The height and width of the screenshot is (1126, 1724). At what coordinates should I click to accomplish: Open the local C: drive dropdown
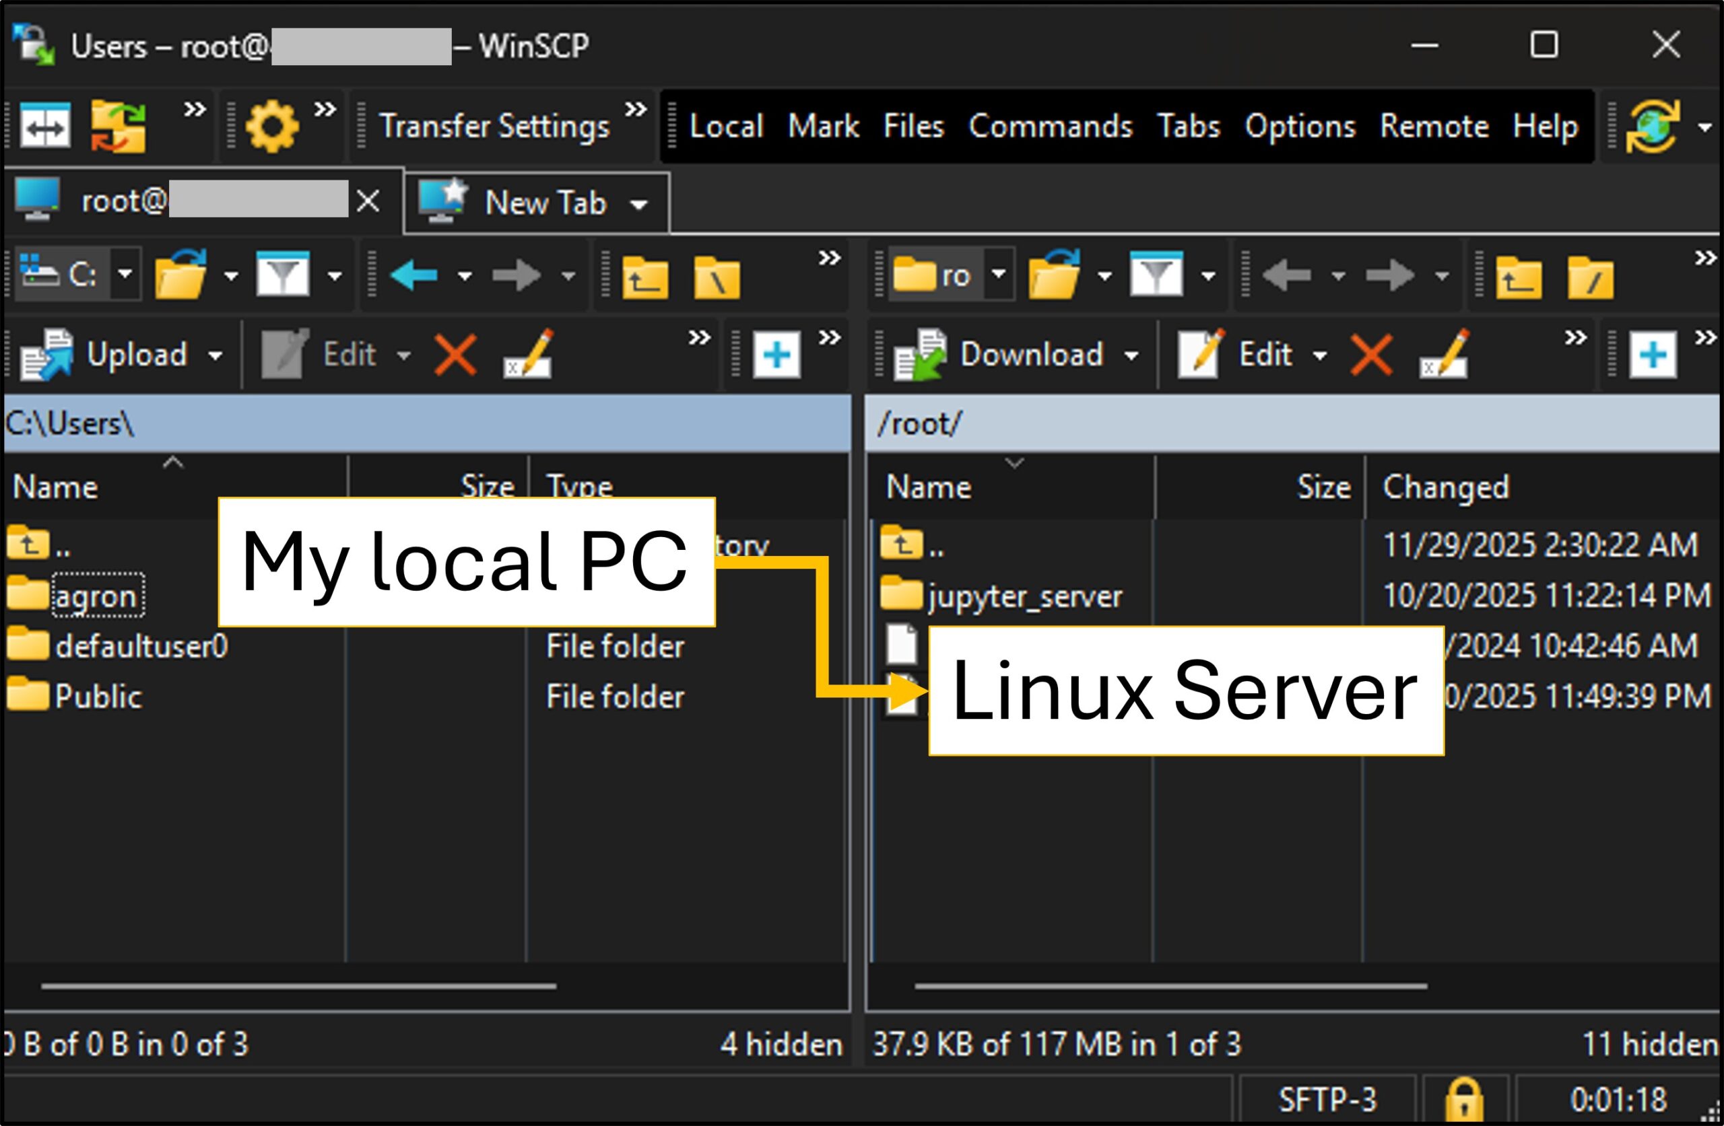[x=125, y=275]
